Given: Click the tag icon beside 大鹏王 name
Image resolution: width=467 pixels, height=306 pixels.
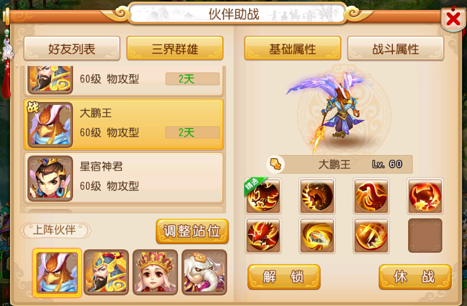Looking at the screenshot, I should [x=276, y=164].
